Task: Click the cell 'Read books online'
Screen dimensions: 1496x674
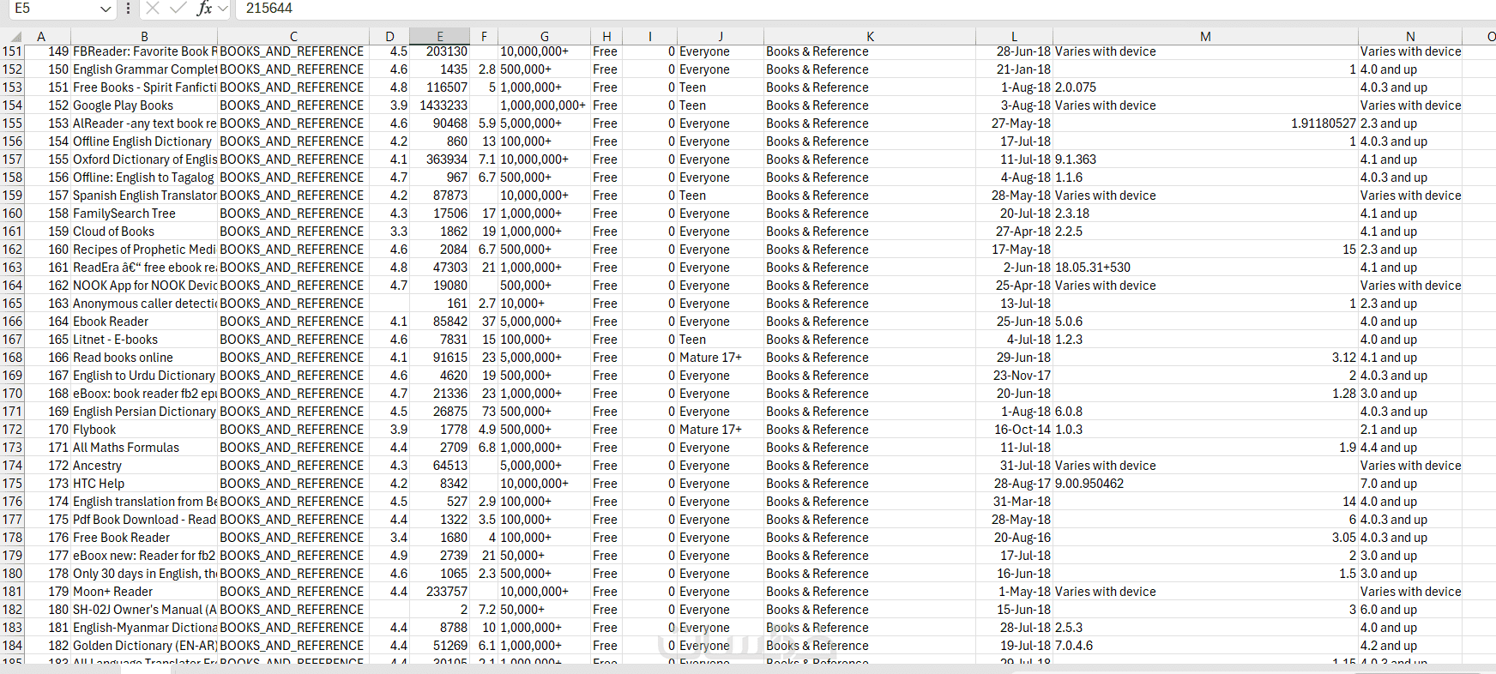Action: point(144,358)
